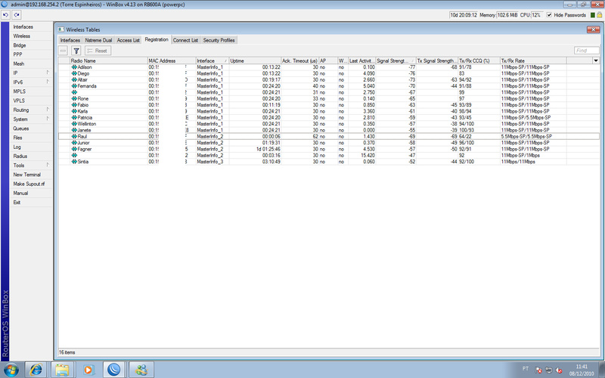The width and height of the screenshot is (605, 378).
Task: Sort by Tx/Rx Rate column header
Action: pyautogui.click(x=533, y=60)
